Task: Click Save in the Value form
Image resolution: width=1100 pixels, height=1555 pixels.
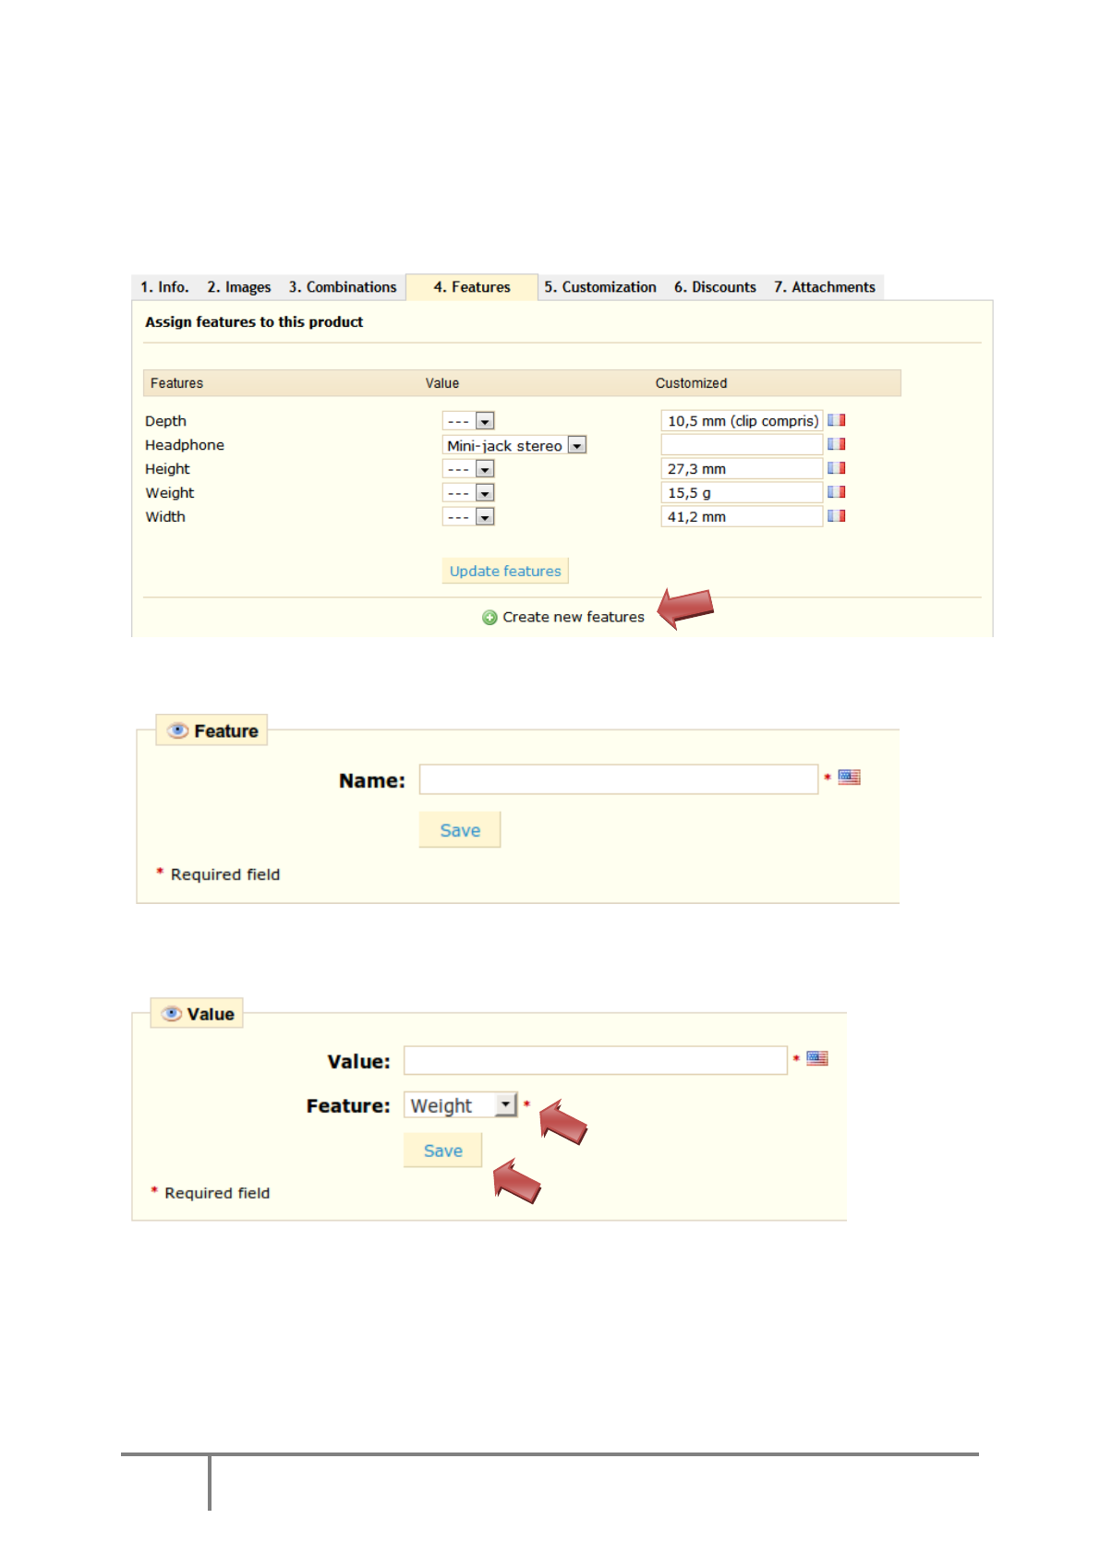Action: 443,1151
